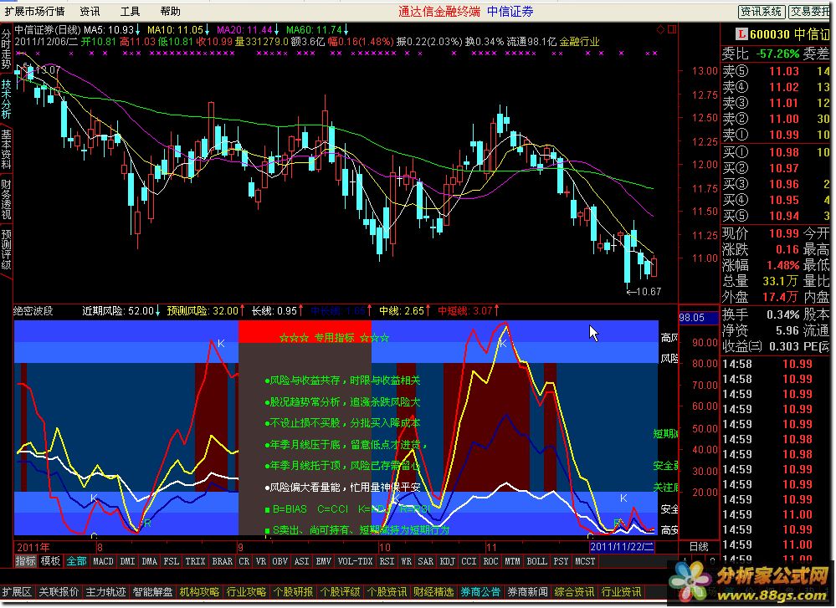
Task: Open the 工具 menu
Action: click(130, 11)
